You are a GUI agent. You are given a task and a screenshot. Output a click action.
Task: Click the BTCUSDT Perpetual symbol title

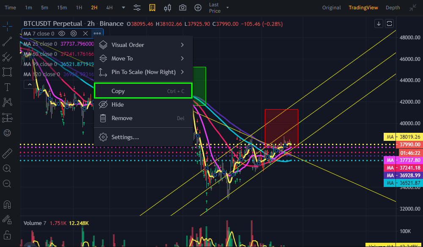pyautogui.click(x=53, y=24)
